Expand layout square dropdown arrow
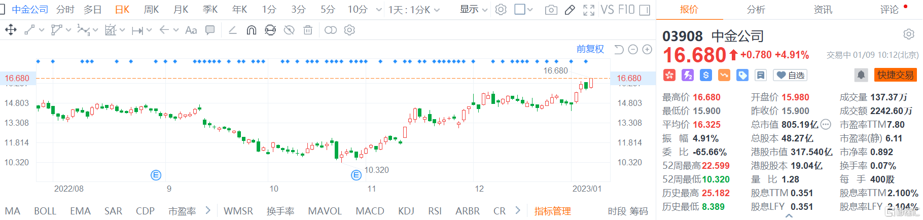This screenshot has width=923, height=220. pyautogui.click(x=530, y=10)
